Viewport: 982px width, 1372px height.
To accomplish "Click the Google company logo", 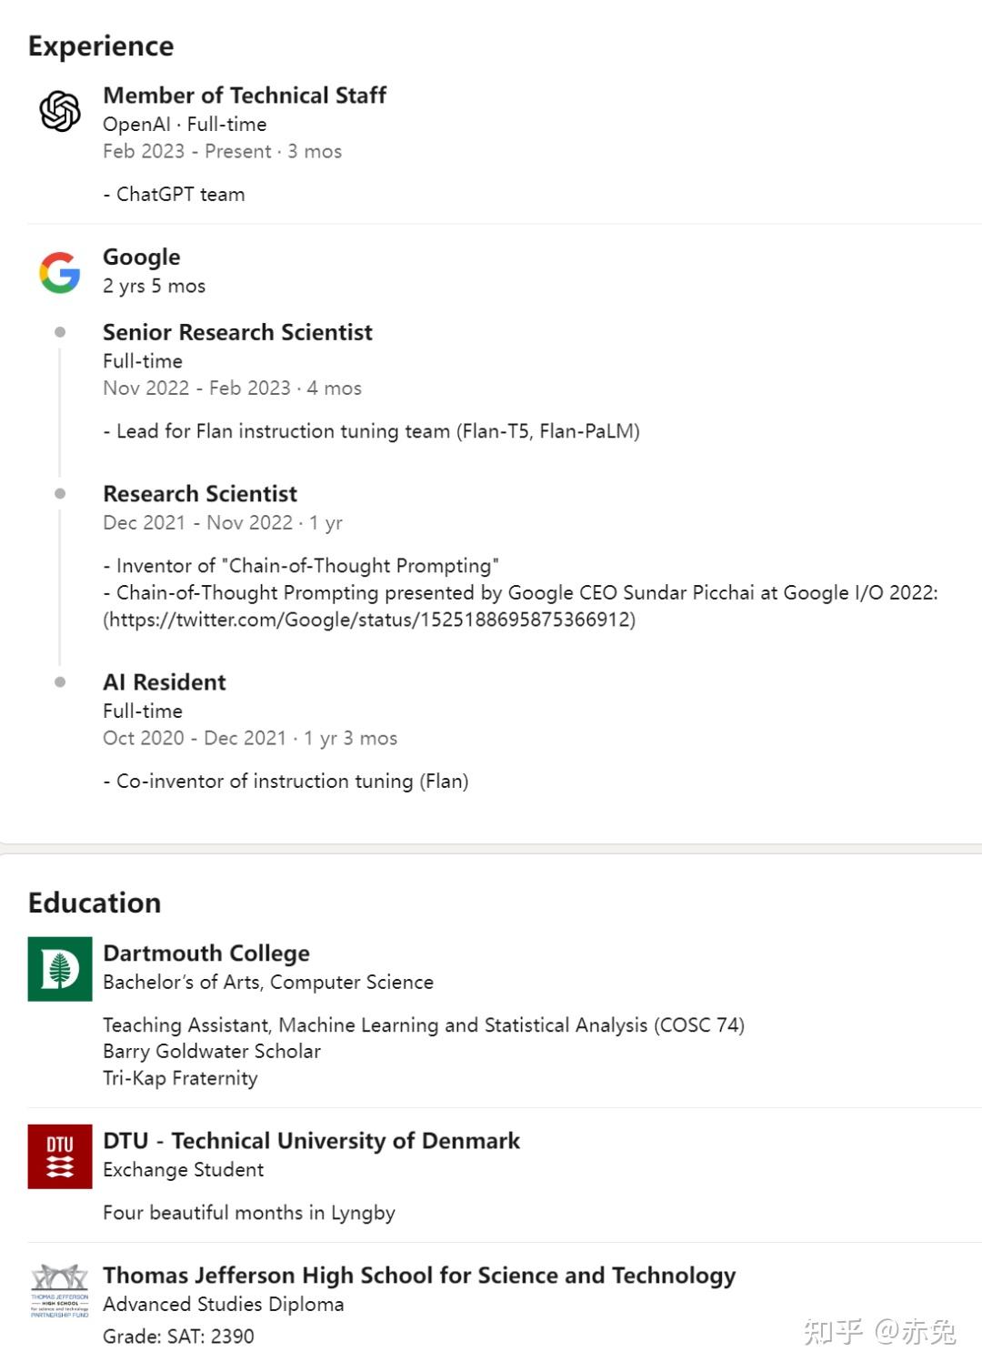I will [x=60, y=272].
